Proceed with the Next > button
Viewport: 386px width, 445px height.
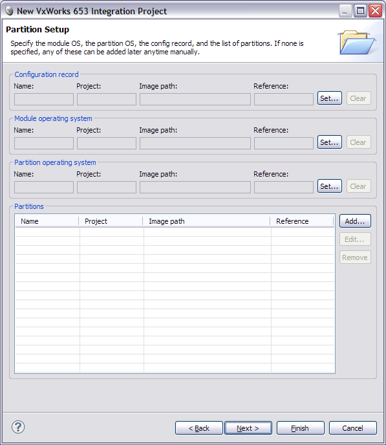pos(248,428)
